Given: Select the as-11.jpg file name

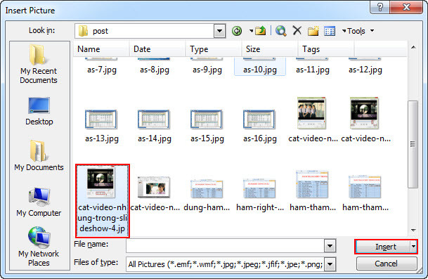Looking at the screenshot, I should [x=313, y=70].
